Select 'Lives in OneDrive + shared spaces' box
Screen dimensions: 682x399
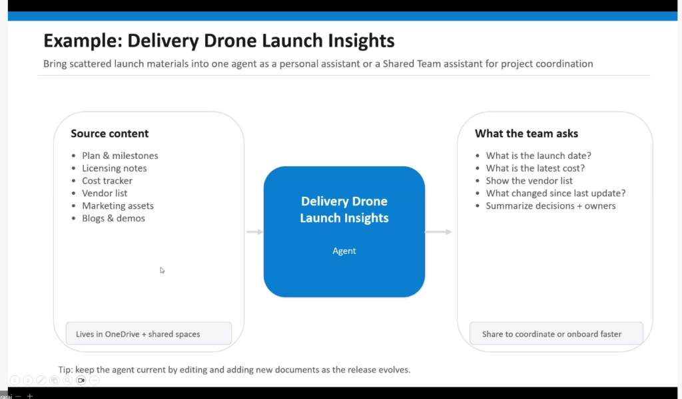click(149, 334)
